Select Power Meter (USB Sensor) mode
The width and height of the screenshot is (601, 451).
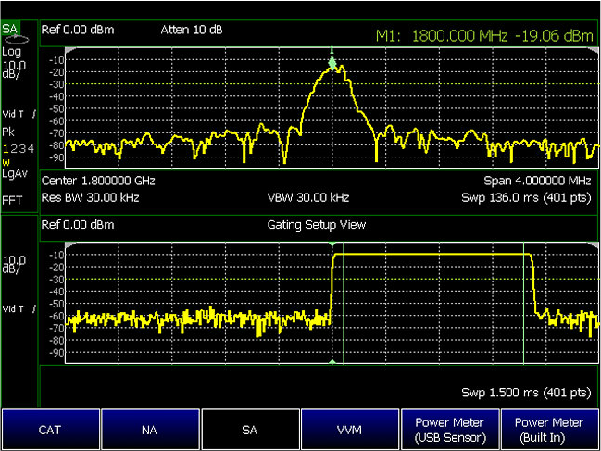450,430
